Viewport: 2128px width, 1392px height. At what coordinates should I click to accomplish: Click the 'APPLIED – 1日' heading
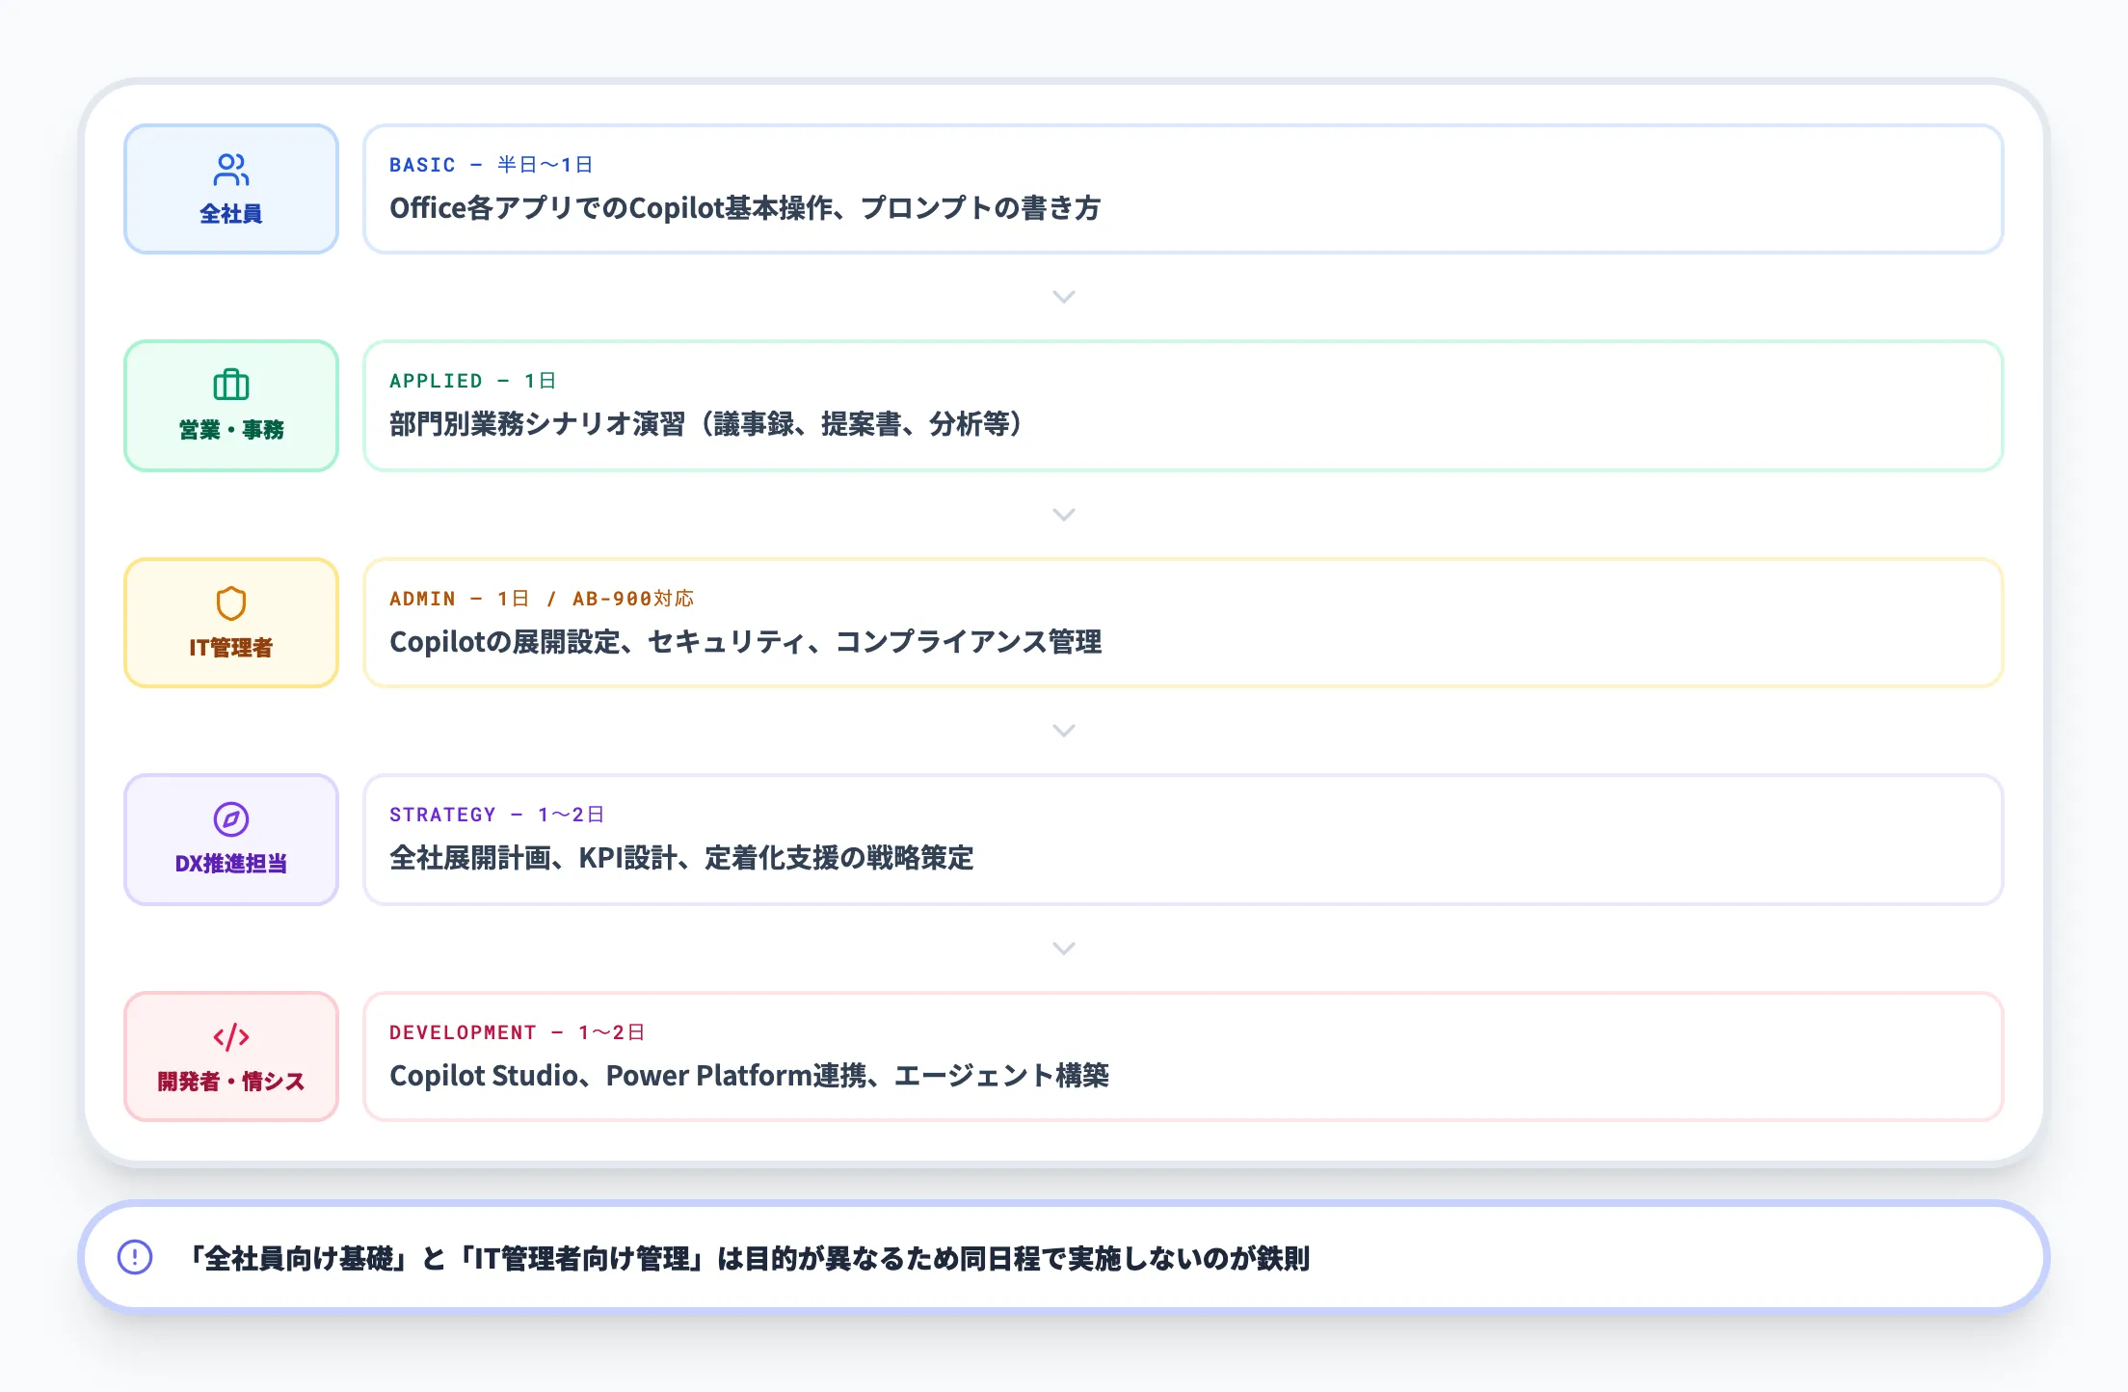[x=473, y=381]
